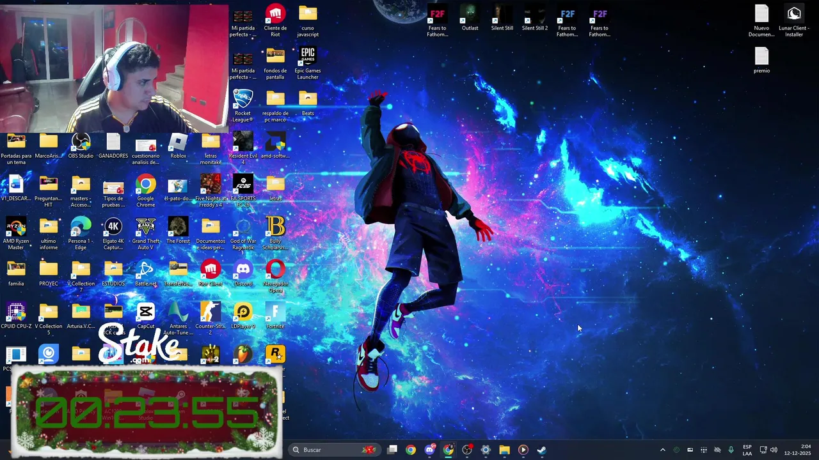Select the premio text document
819x460 pixels.
(x=761, y=61)
